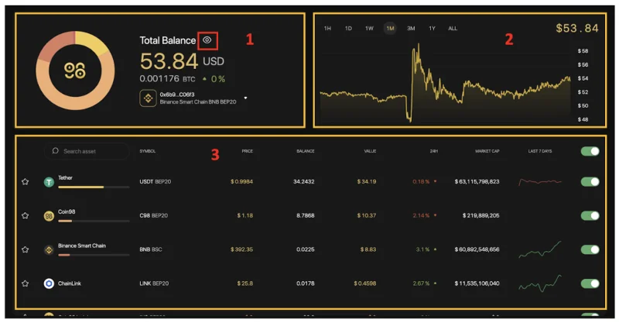Select the 1M chart range

tap(390, 28)
